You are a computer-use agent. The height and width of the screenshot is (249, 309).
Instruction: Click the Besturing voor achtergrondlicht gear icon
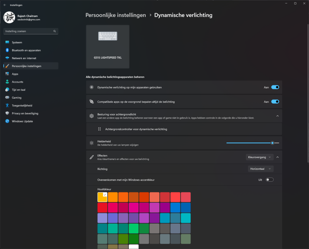92,116
